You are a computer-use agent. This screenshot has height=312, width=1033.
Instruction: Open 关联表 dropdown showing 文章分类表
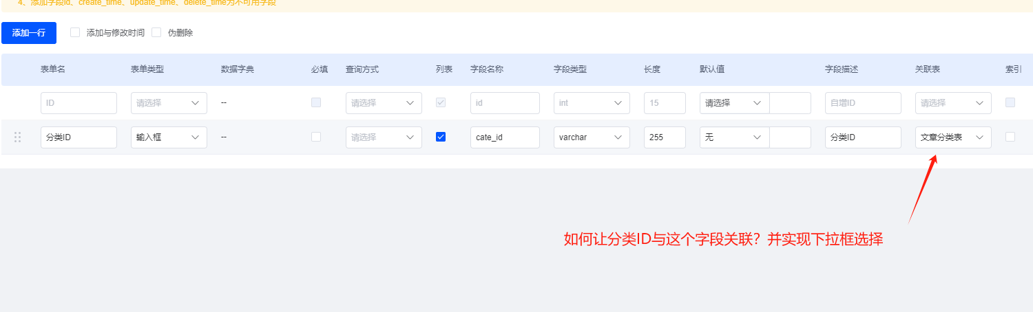[953, 137]
